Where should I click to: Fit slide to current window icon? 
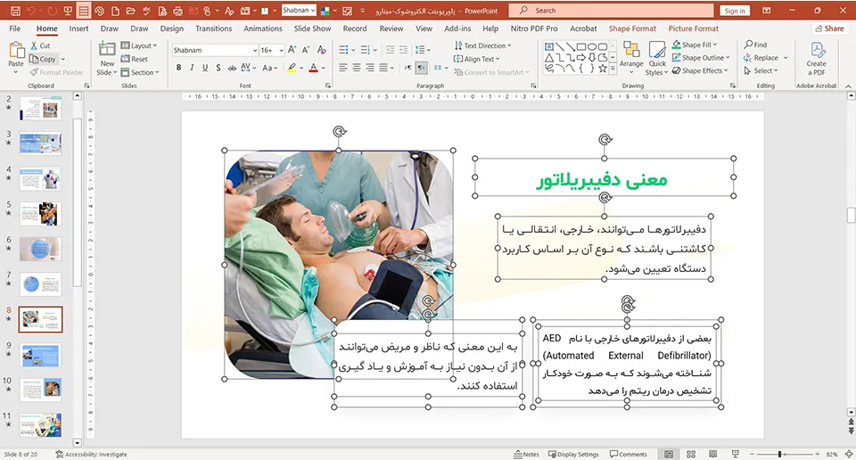849,454
